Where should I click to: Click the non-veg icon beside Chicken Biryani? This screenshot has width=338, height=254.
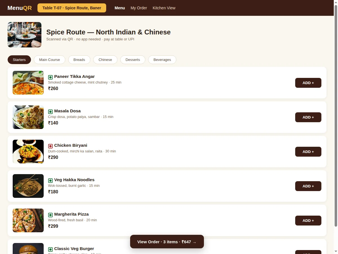click(50, 146)
